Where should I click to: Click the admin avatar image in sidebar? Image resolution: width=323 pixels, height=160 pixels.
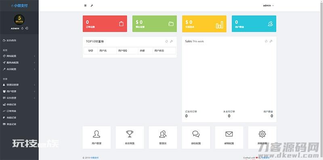click(x=19, y=19)
